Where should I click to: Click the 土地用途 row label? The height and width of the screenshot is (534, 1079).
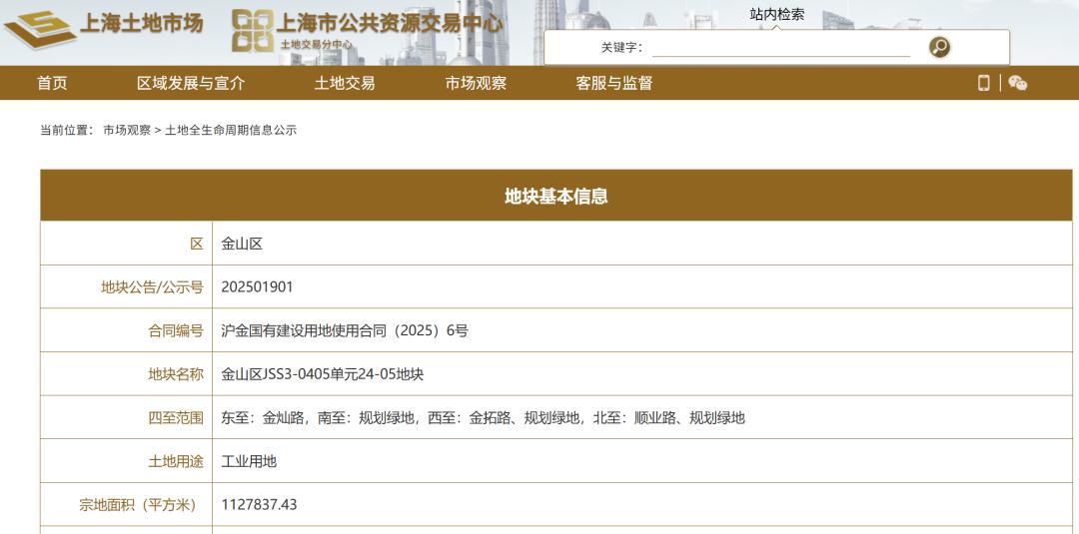176,461
